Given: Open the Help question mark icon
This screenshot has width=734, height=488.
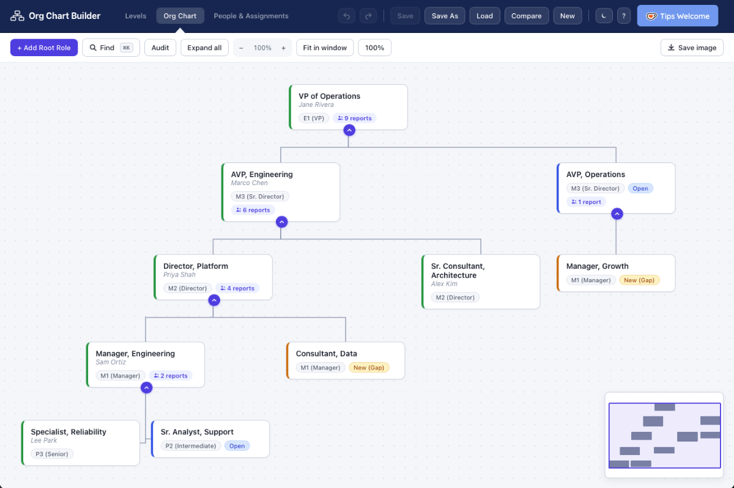Looking at the screenshot, I should coord(624,15).
